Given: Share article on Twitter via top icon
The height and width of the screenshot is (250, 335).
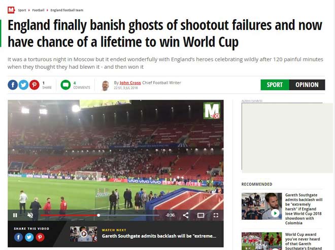Looking at the screenshot, I should (x=23, y=85).
